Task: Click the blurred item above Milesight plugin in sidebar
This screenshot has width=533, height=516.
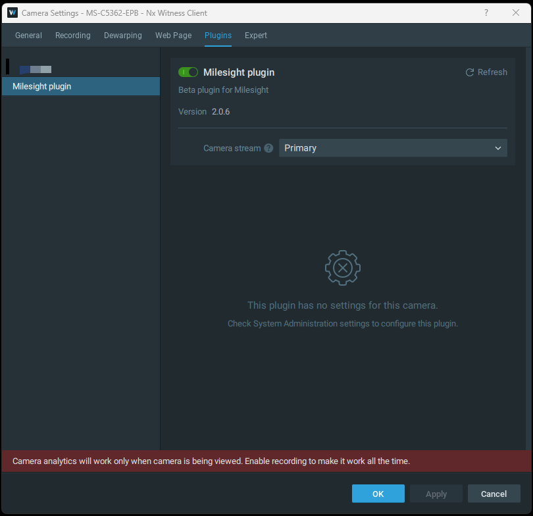Action: point(36,70)
